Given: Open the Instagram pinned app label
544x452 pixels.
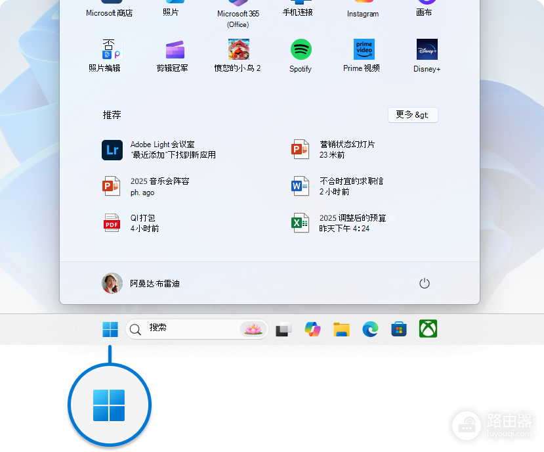Looking at the screenshot, I should [363, 14].
